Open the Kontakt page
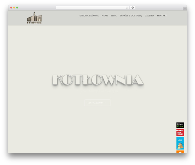This screenshot has width=195, height=165. [162, 16]
